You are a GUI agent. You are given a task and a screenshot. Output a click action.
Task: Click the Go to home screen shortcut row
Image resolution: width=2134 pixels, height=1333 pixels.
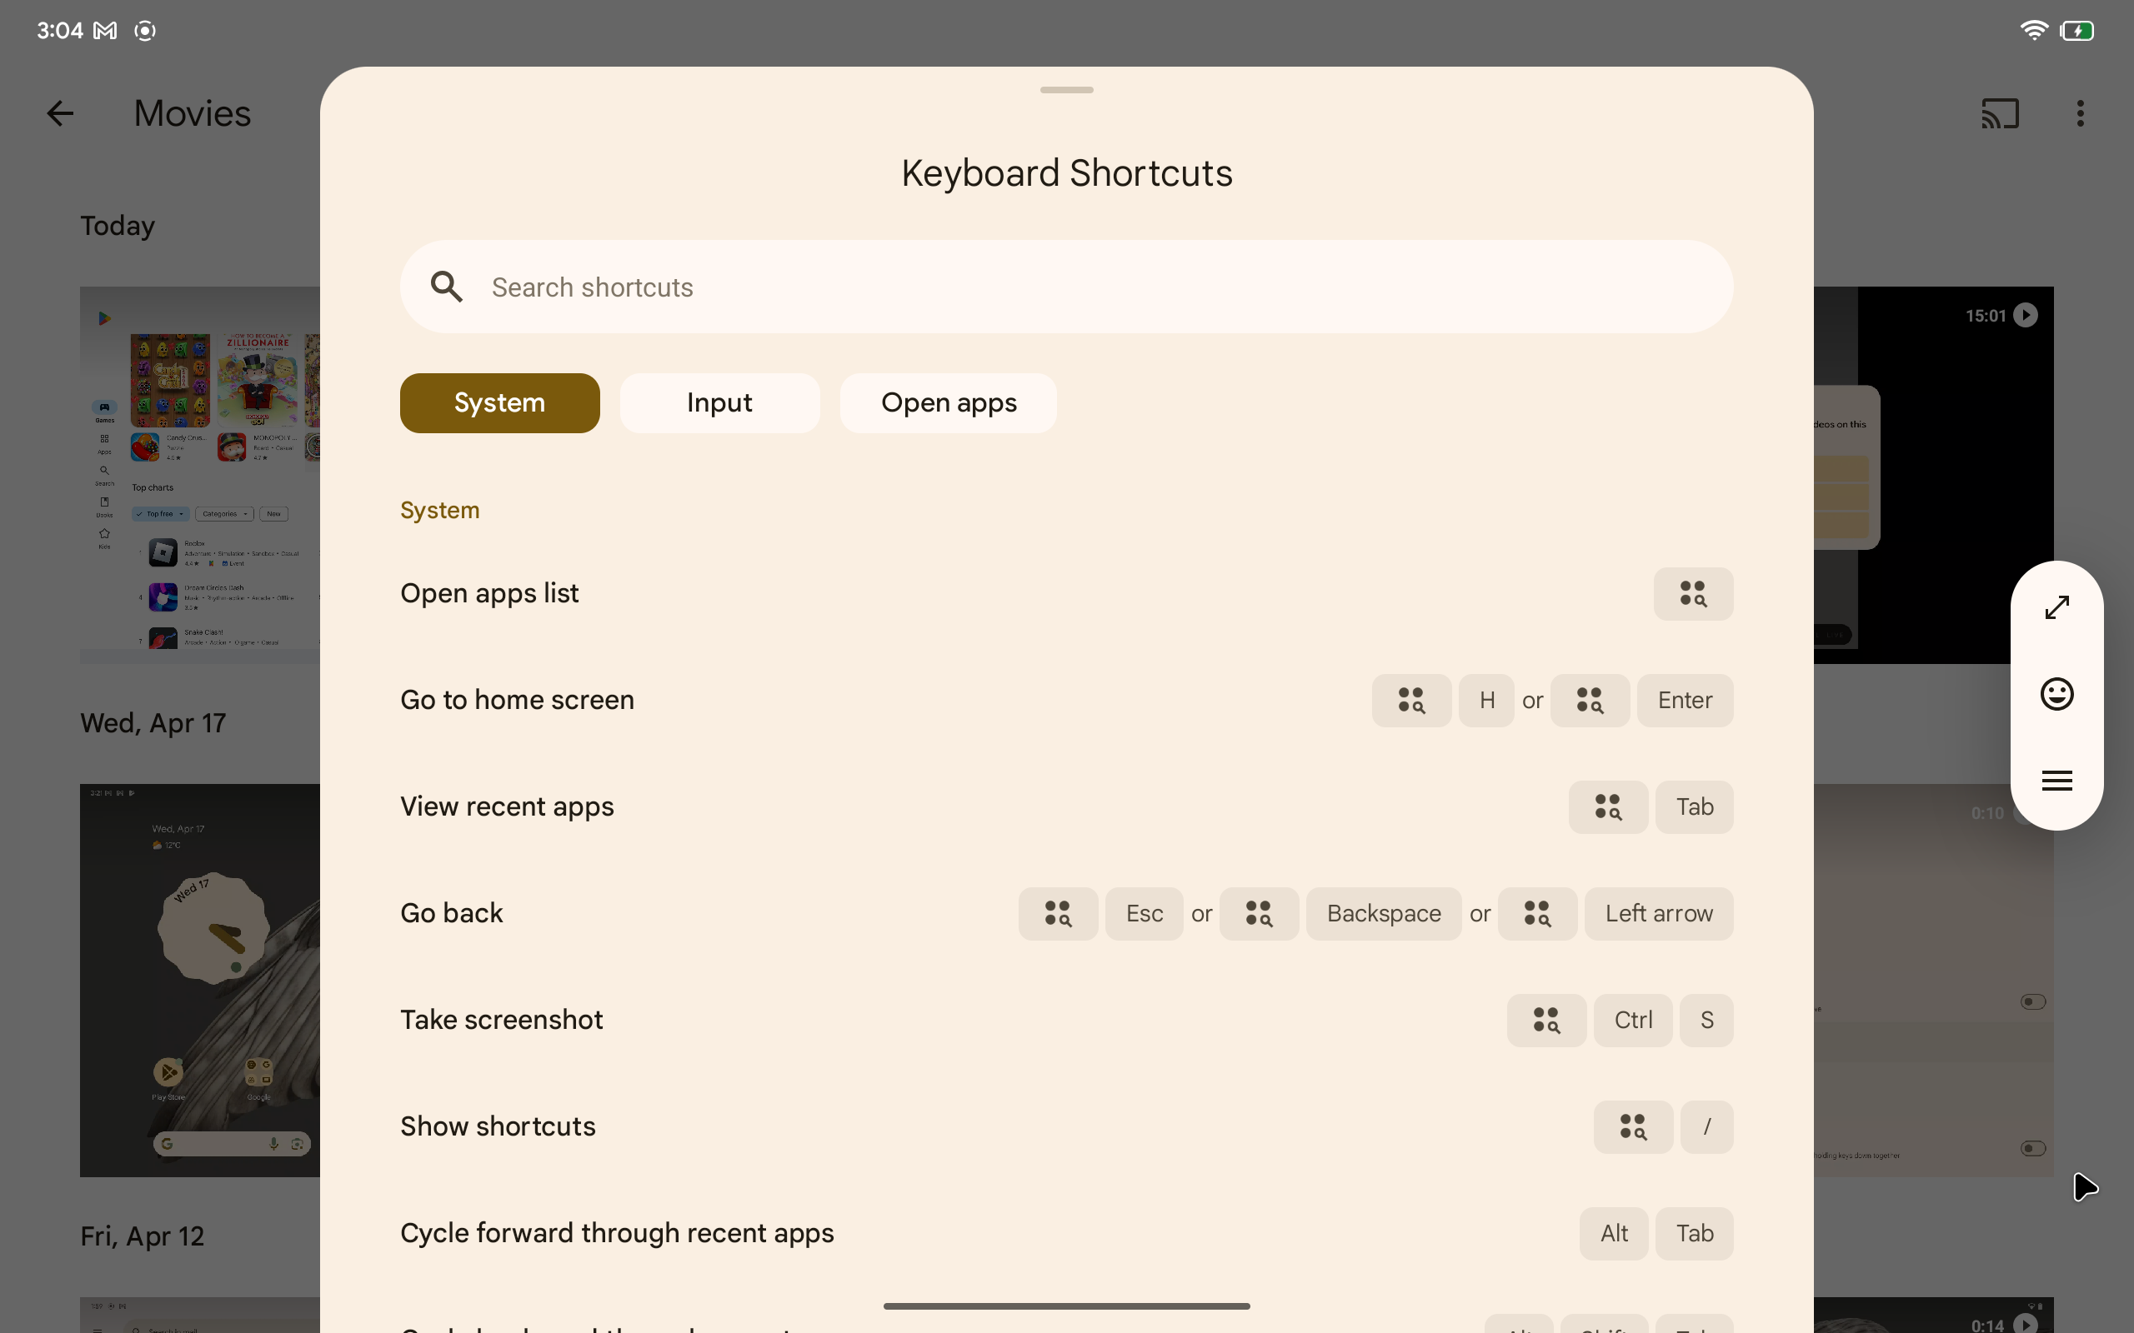pos(1066,701)
